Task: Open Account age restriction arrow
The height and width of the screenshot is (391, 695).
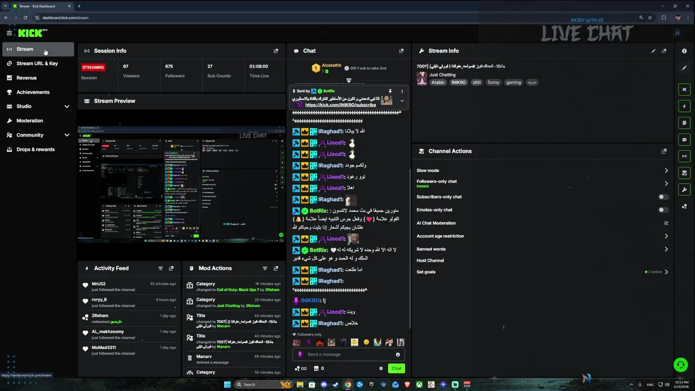Action: [666, 236]
